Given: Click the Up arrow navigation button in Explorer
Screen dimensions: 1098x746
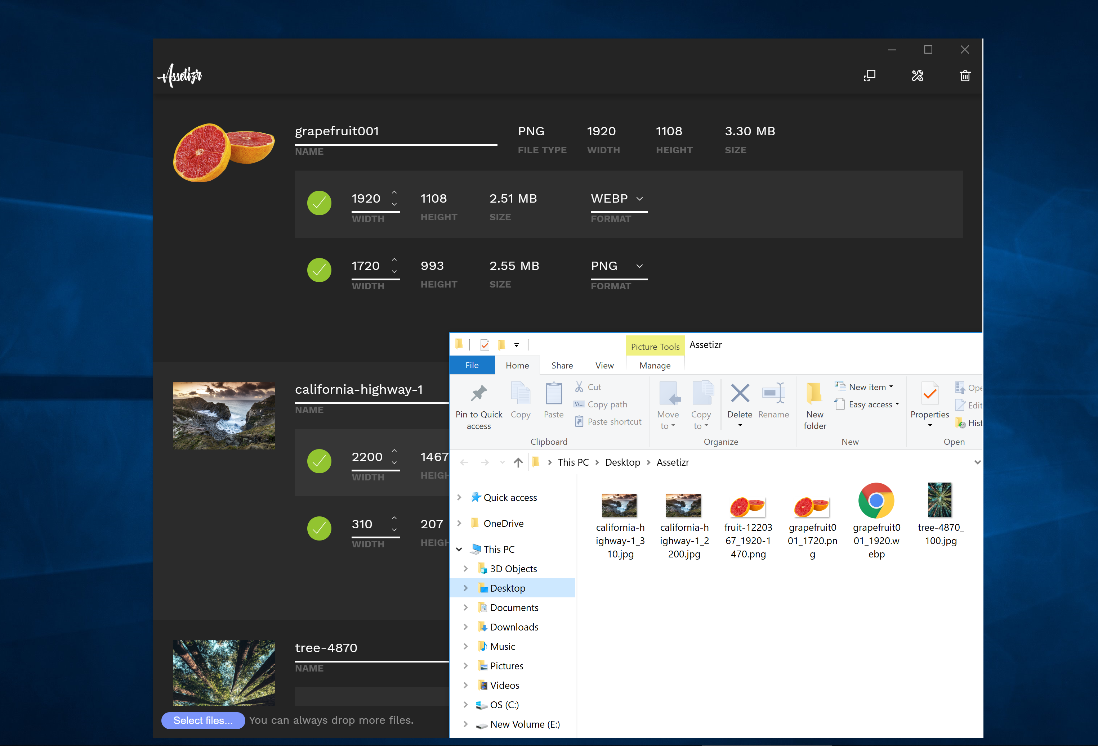Looking at the screenshot, I should 518,462.
